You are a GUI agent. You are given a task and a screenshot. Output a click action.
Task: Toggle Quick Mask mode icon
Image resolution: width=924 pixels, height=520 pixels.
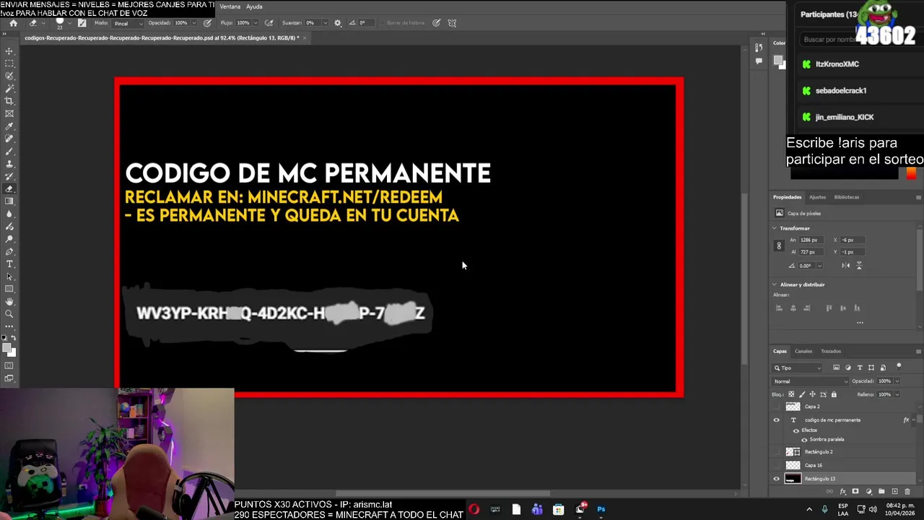tap(9, 366)
